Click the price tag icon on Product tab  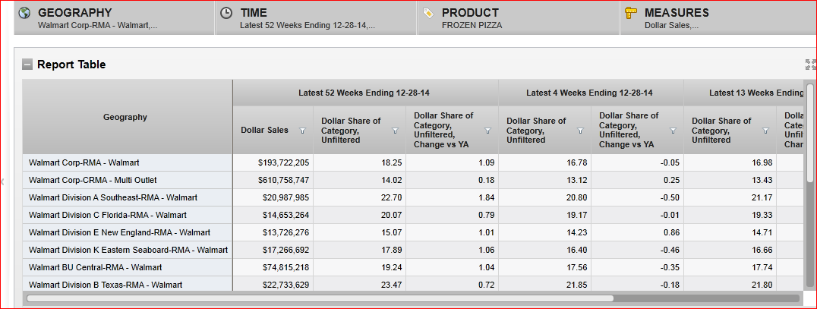click(428, 13)
